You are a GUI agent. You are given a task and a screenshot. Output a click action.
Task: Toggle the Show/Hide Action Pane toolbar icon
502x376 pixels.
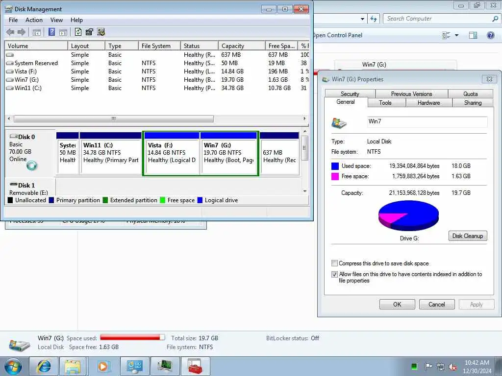click(x=63, y=32)
